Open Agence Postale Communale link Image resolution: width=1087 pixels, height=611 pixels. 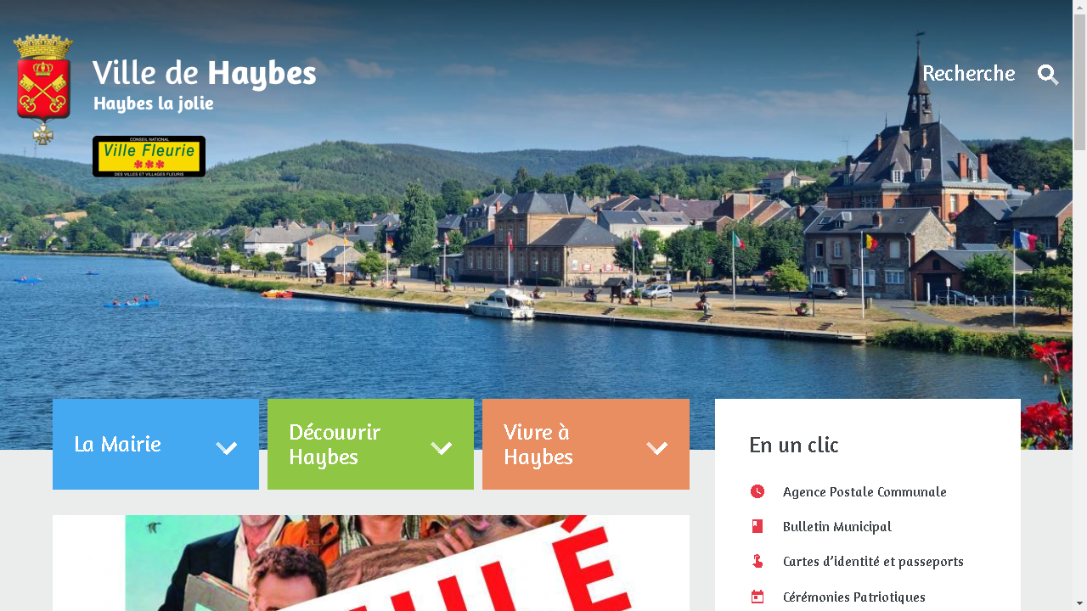(x=865, y=492)
